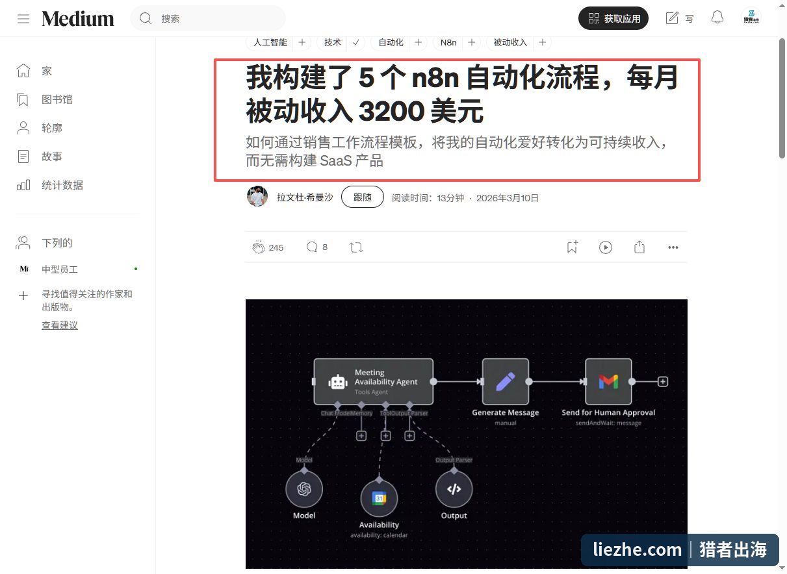Select the 技术 topic tag
This screenshot has height=574, width=787.
pos(333,42)
